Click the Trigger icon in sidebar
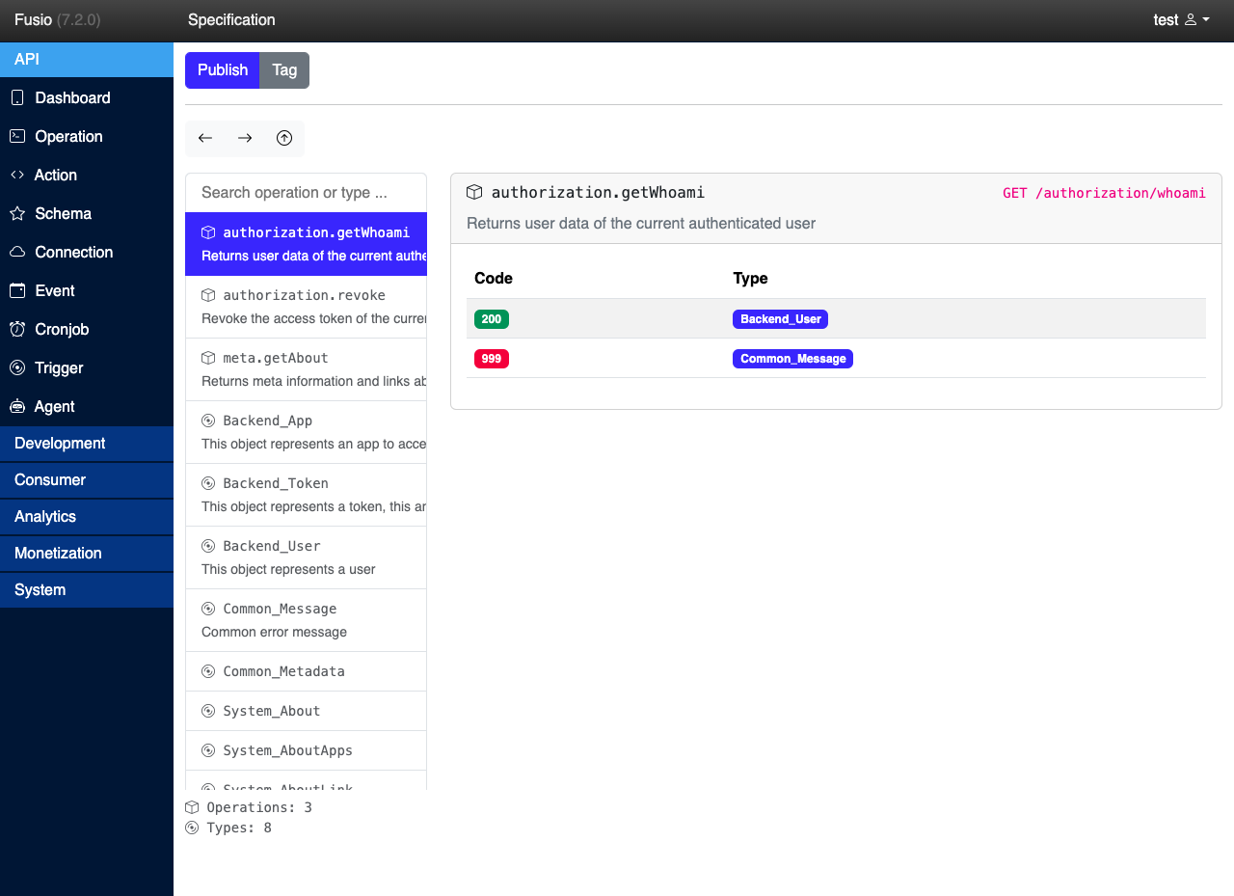This screenshot has height=896, width=1234. [17, 367]
